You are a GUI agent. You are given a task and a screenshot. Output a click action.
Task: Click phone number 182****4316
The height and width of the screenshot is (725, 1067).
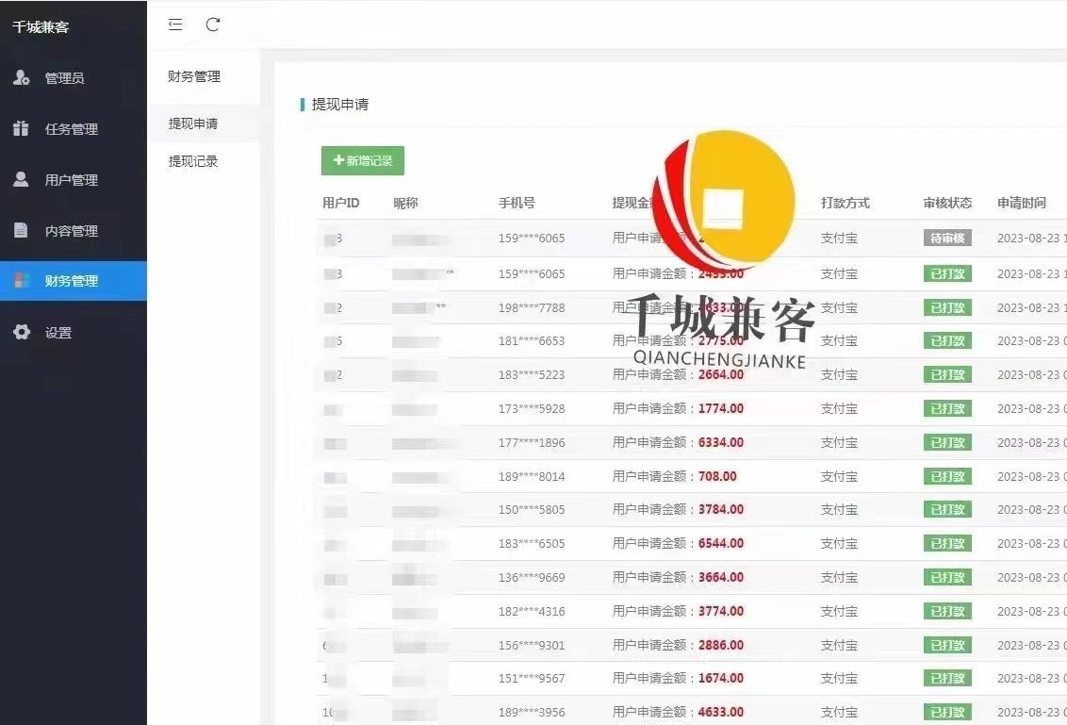pos(532,611)
